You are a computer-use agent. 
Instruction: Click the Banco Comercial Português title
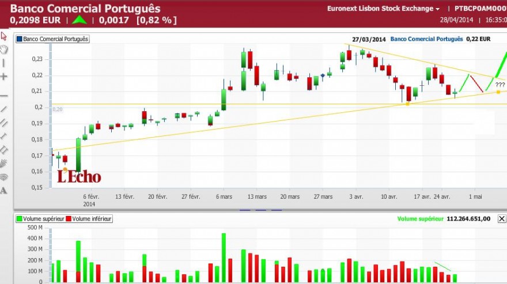pyautogui.click(x=85, y=9)
